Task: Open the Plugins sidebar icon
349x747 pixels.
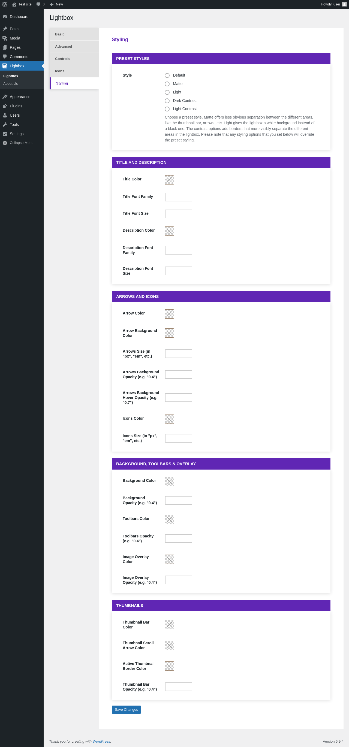Action: click(x=5, y=106)
